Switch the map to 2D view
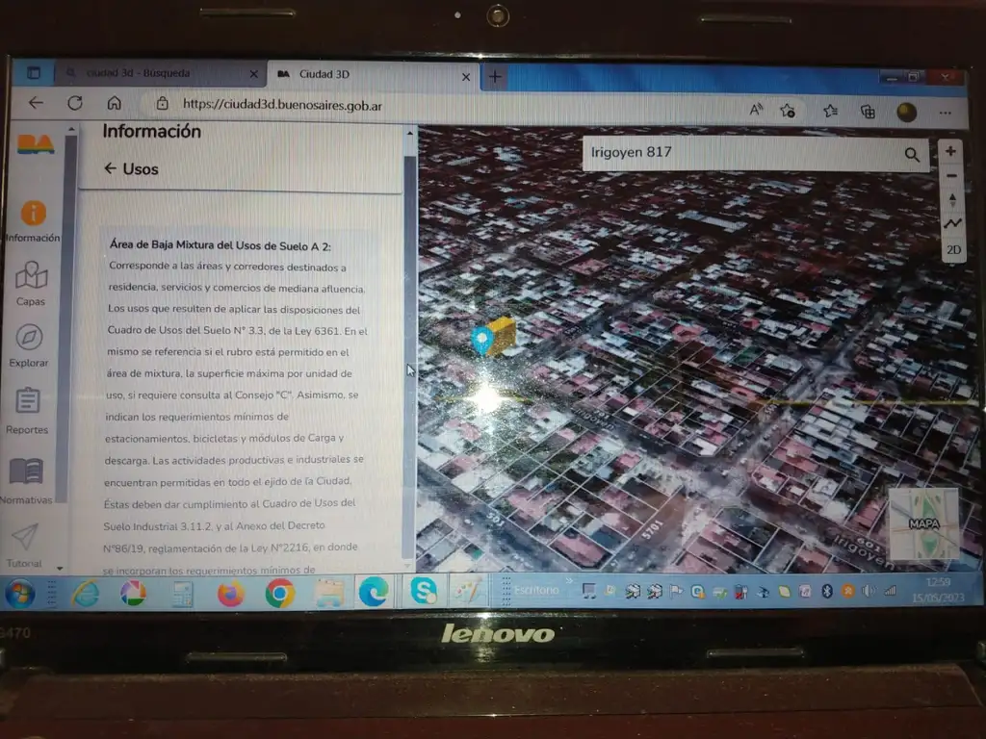The height and width of the screenshot is (739, 986). pyautogui.click(x=953, y=249)
